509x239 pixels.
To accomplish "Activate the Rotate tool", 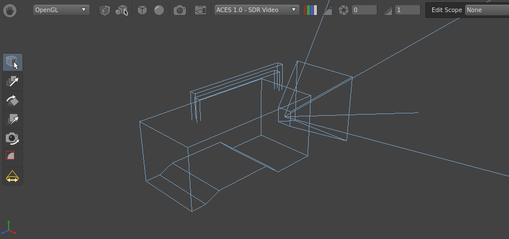I will [x=12, y=100].
